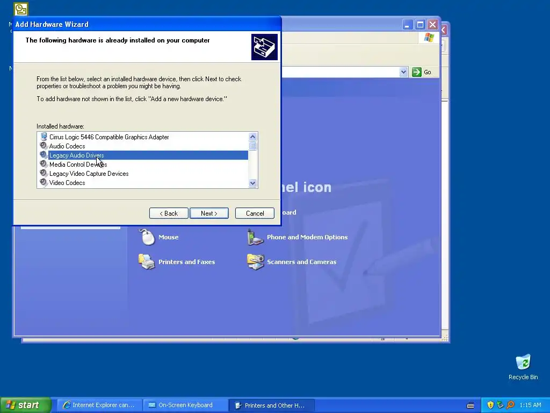
Task: Open Phone and Modem Options icon
Action: point(255,237)
